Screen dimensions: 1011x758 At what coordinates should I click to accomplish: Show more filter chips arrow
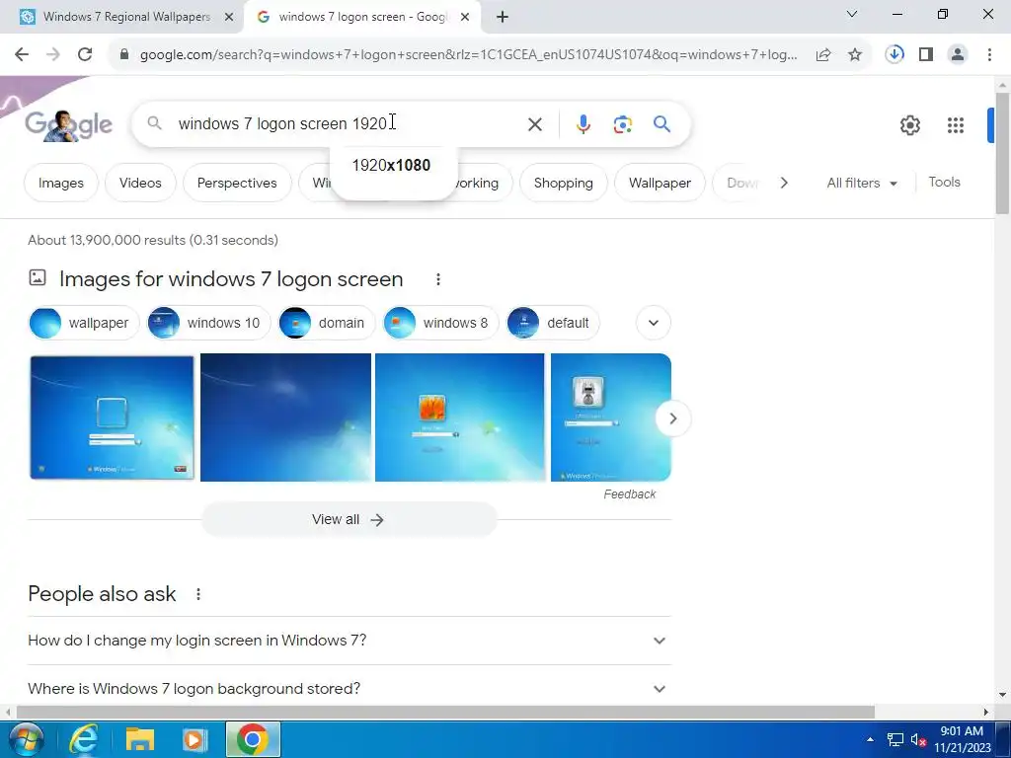(x=784, y=183)
